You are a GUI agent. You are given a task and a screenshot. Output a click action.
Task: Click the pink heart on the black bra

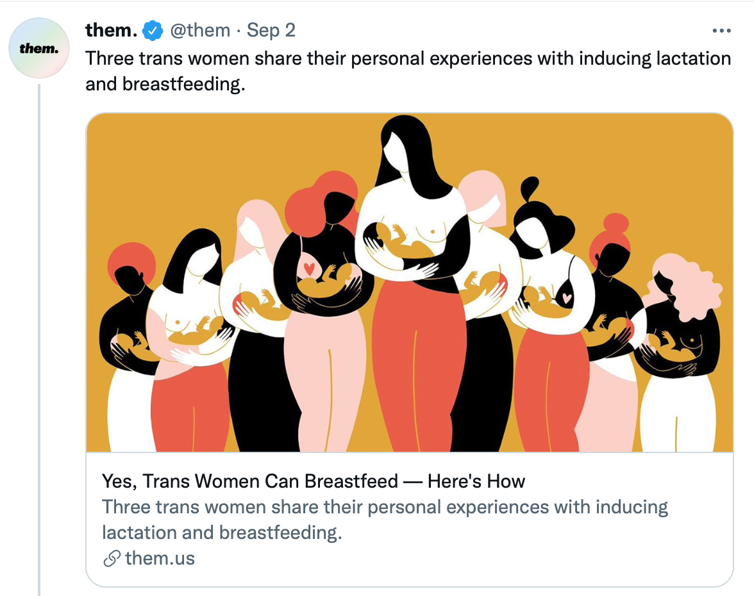pyautogui.click(x=567, y=298)
